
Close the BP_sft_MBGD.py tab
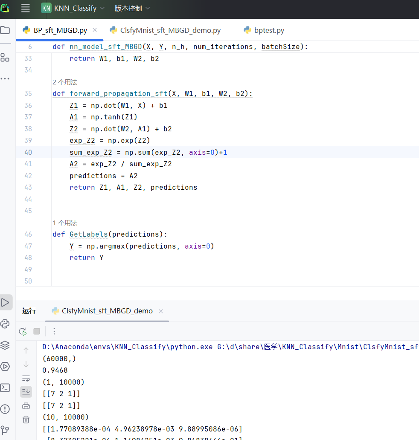coord(95,30)
